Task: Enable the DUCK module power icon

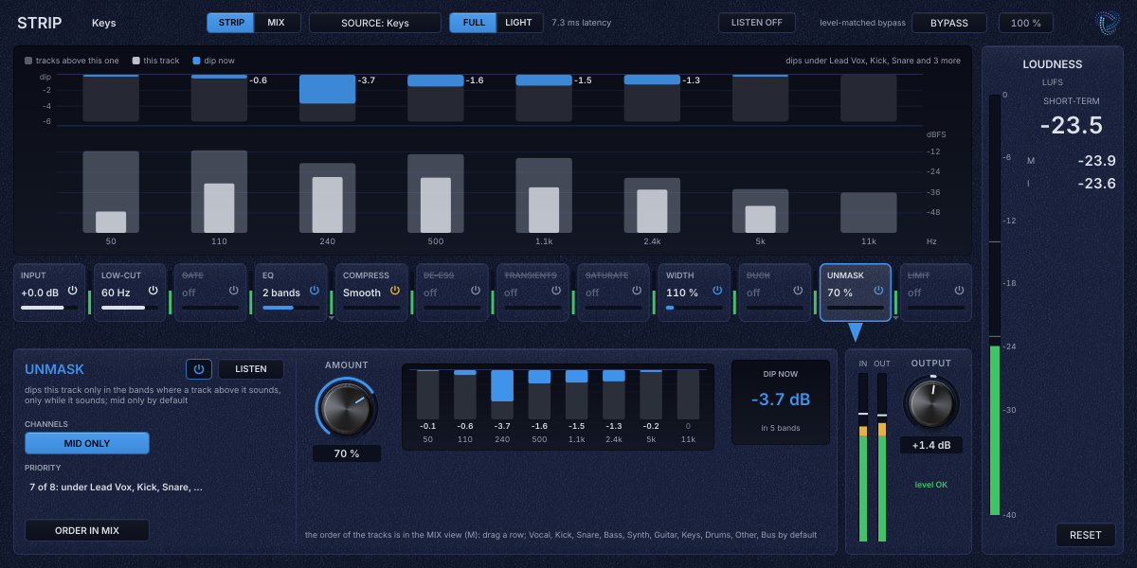Action: point(798,292)
